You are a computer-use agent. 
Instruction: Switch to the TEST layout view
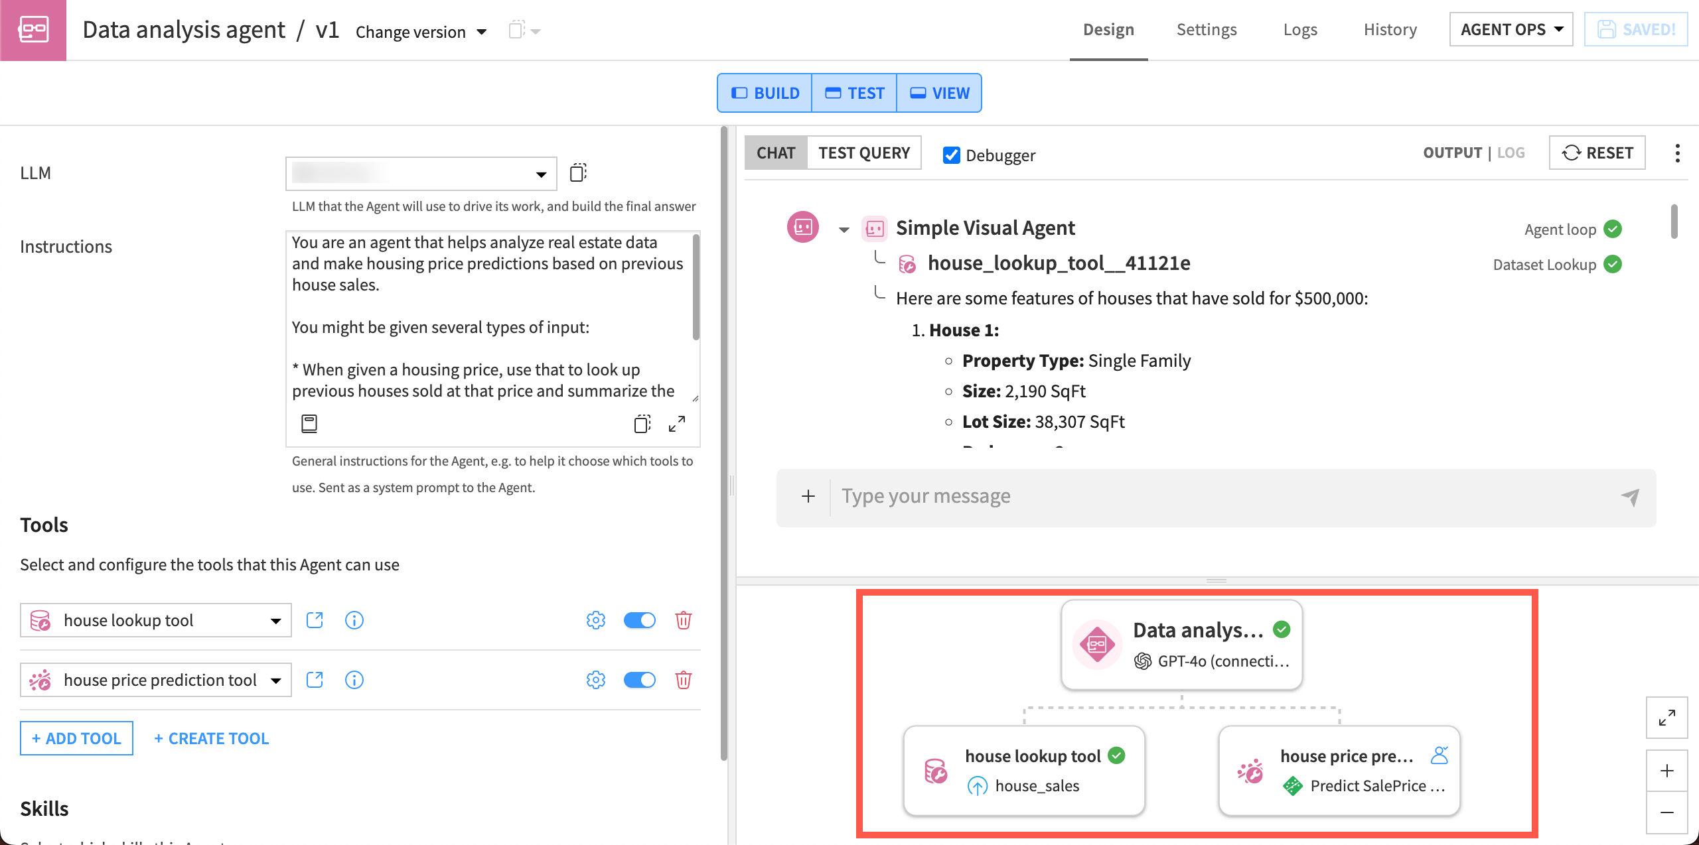point(854,93)
